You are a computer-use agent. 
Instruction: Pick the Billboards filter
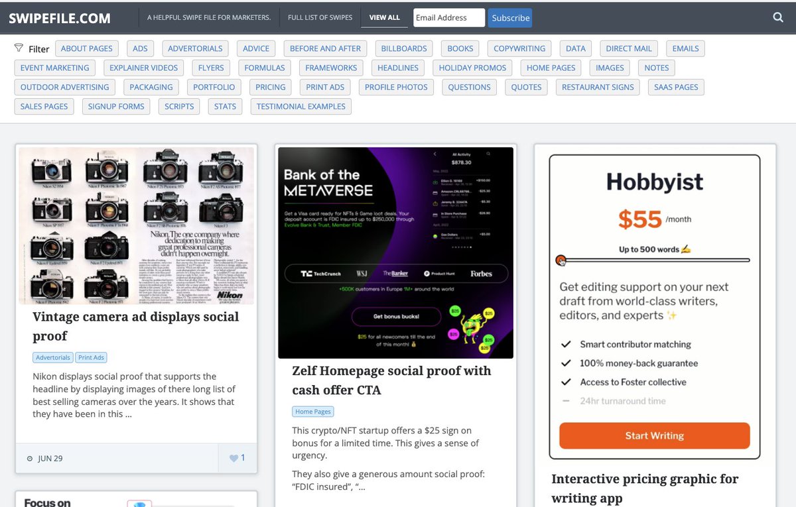(x=404, y=48)
